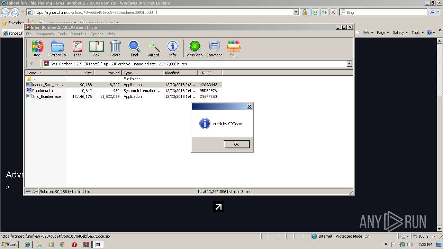Launch the Wizard tool

153,48
